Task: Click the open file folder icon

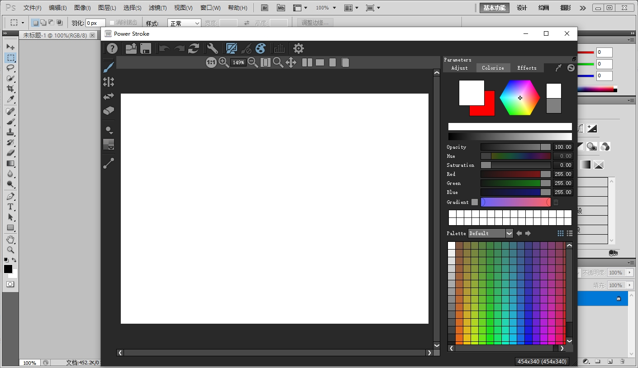Action: [131, 48]
